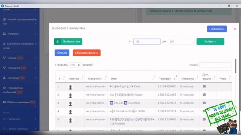Click camera icon for phone 15512231686

click(x=204, y=119)
